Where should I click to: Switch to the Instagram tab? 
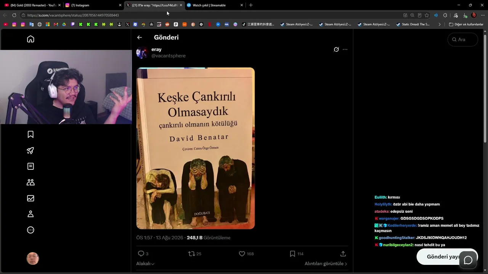tap(93, 5)
